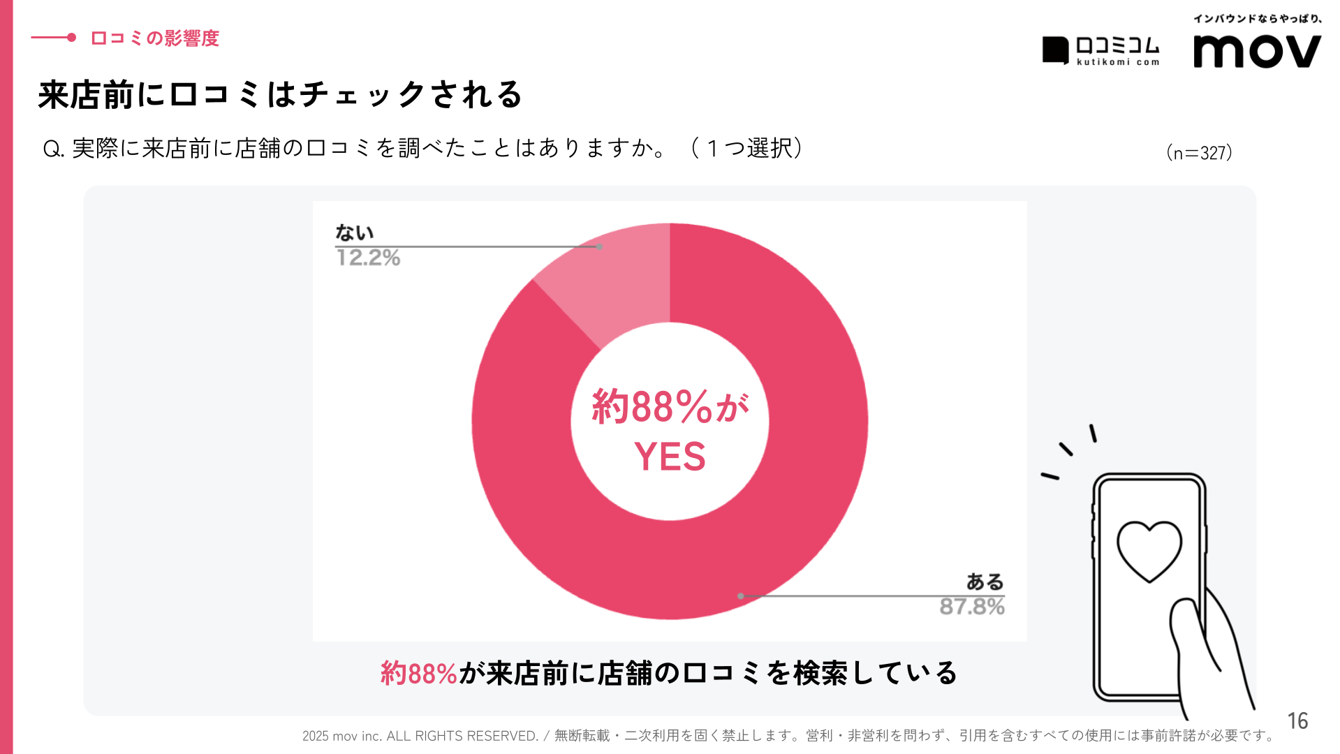Click the 口コミの影響度 section heading

pyautogui.click(x=155, y=38)
